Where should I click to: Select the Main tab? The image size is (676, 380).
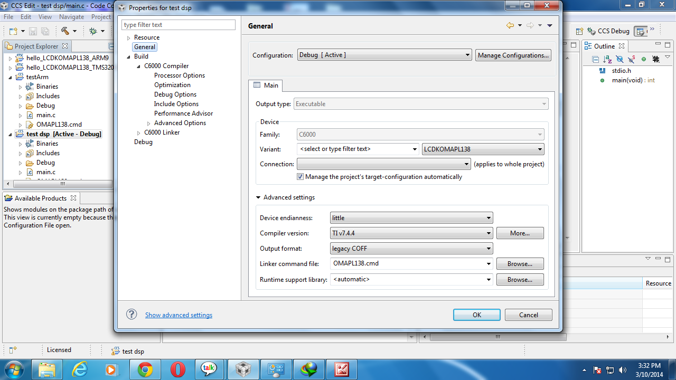(x=266, y=85)
